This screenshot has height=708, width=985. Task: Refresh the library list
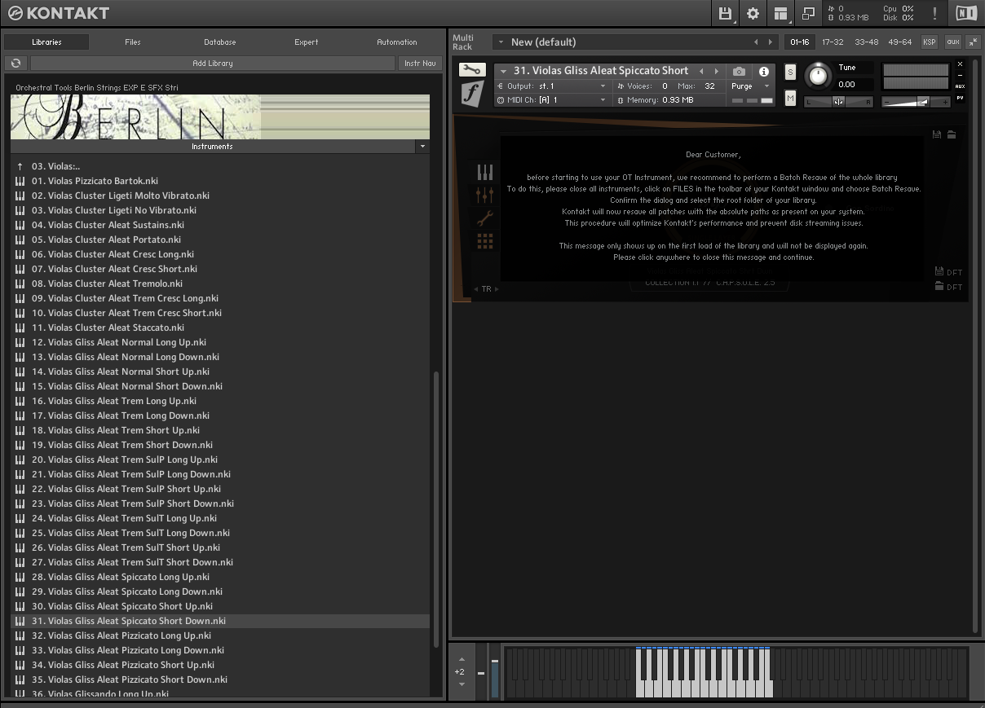pyautogui.click(x=15, y=63)
